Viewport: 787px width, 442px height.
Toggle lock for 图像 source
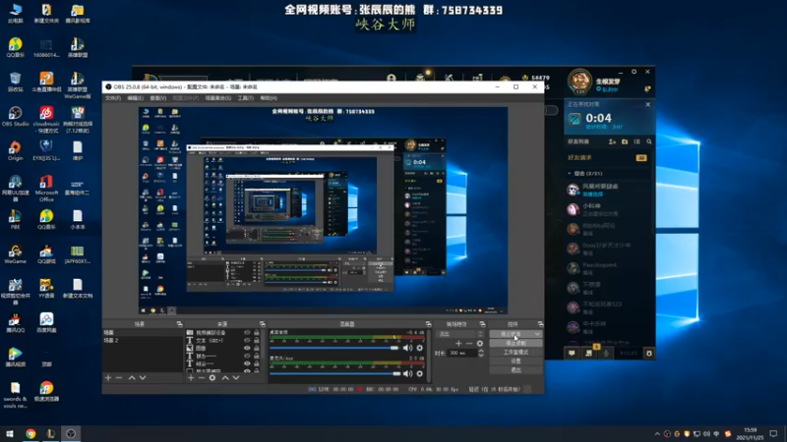click(x=257, y=348)
